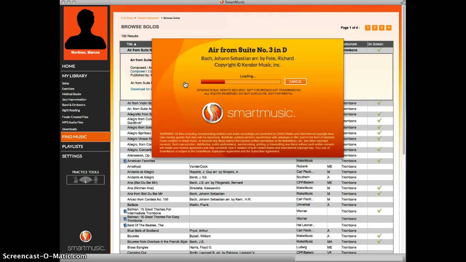Open the Playlists section
This screenshot has height=262, width=466.
(72, 146)
